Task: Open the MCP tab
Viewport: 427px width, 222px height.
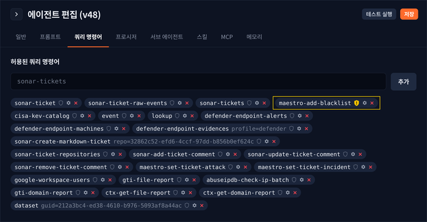Action: [227, 37]
